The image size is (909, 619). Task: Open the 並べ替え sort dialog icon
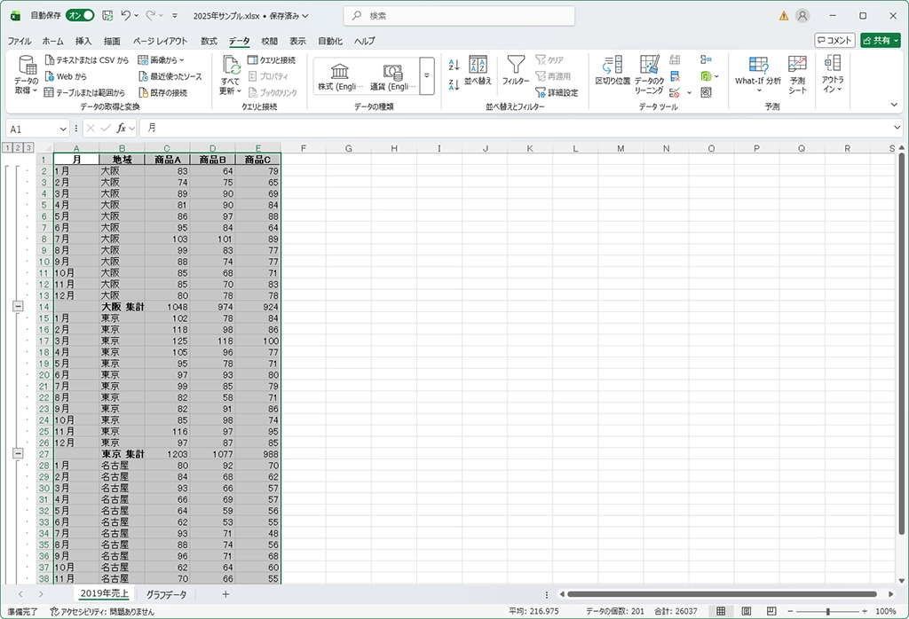click(478, 69)
